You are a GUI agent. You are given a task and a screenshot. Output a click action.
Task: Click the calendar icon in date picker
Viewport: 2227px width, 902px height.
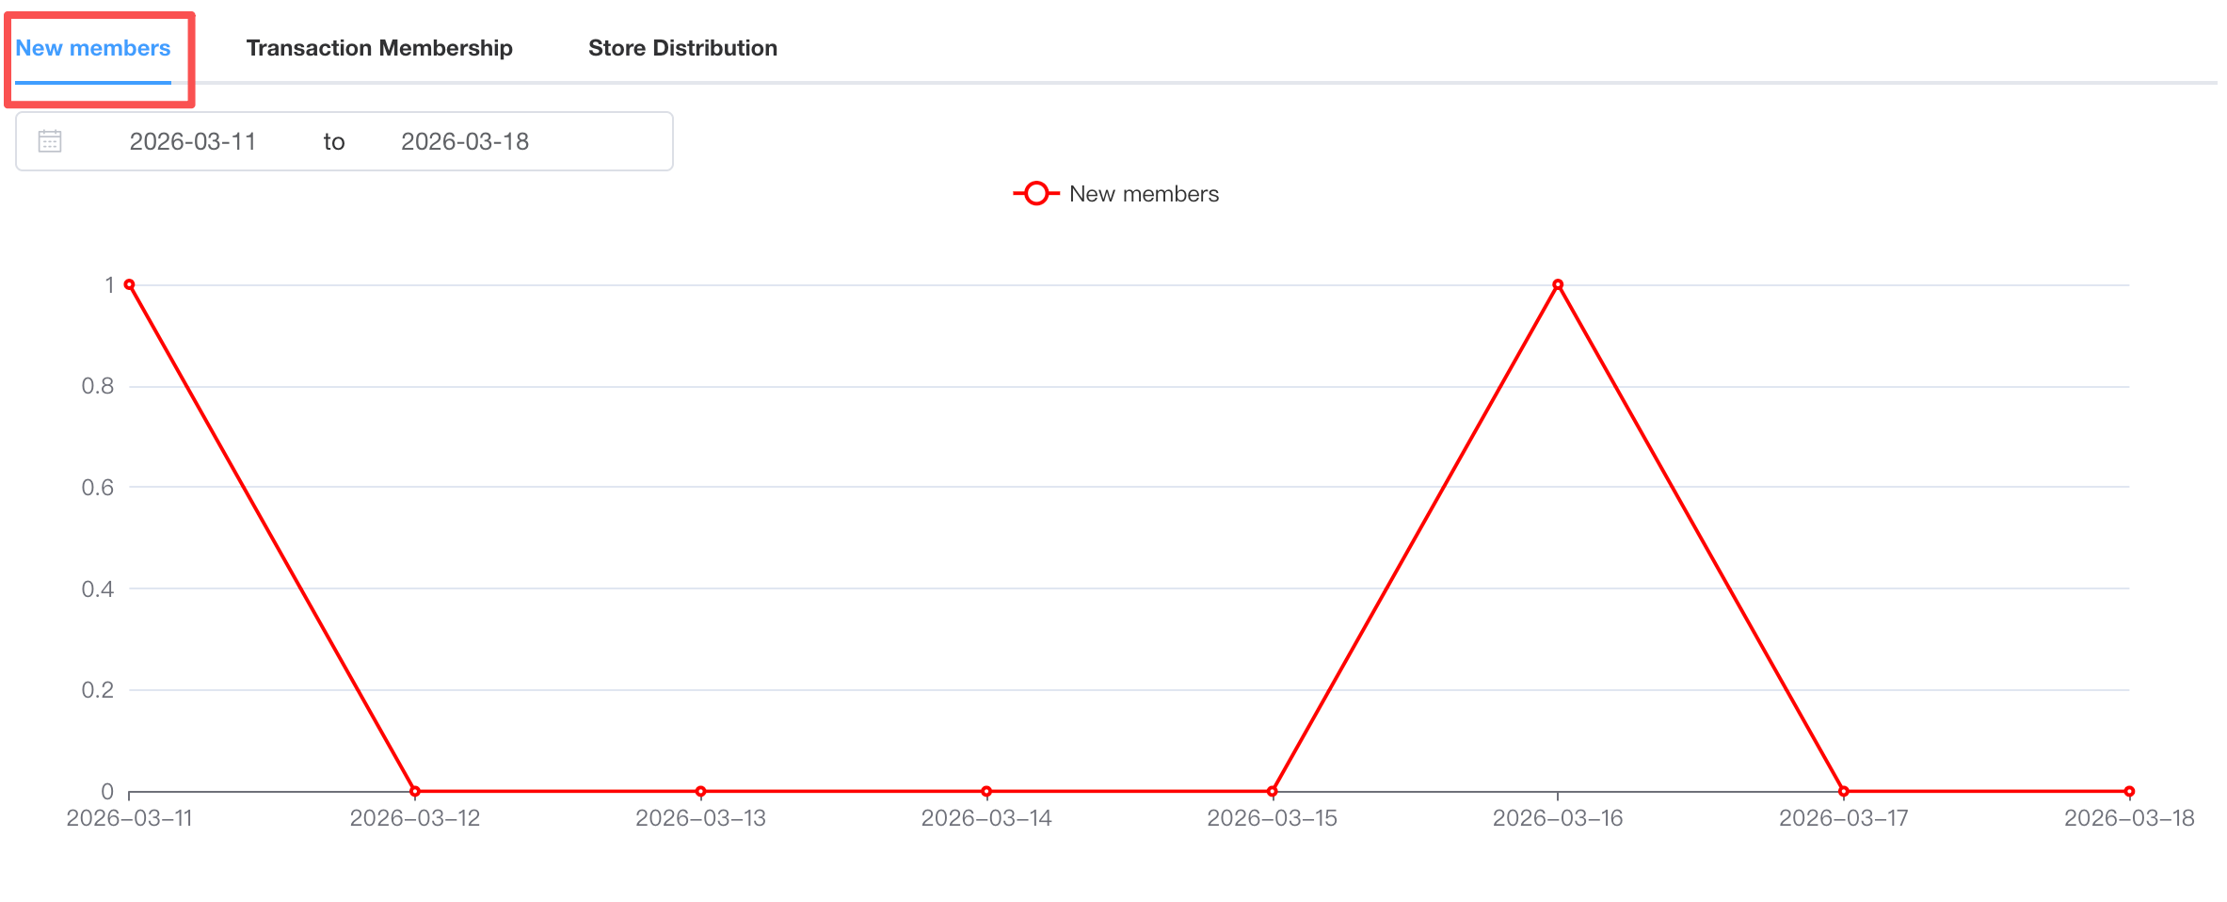tap(50, 141)
